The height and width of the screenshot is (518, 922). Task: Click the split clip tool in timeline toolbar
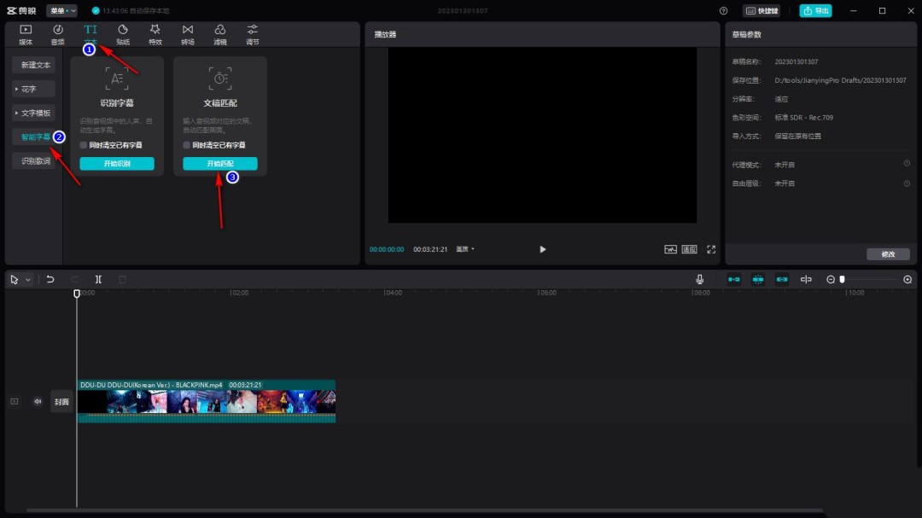tap(99, 280)
